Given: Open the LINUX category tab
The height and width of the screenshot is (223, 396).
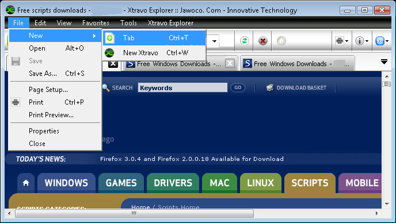Looking at the screenshot, I should pyautogui.click(x=260, y=183).
